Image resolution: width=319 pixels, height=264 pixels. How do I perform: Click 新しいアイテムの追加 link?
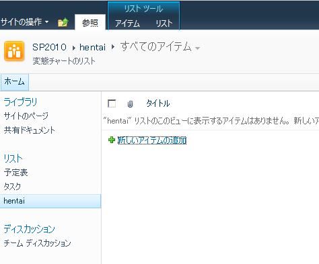pyautogui.click(x=152, y=140)
